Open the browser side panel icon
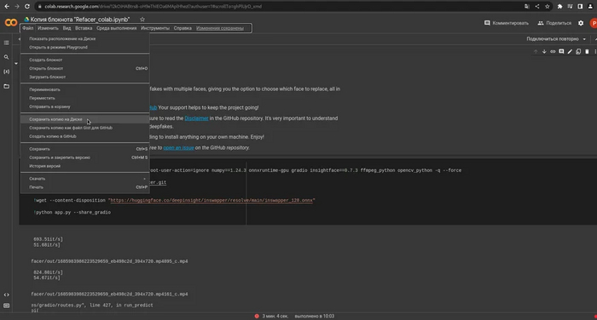The image size is (597, 320). 580,7
